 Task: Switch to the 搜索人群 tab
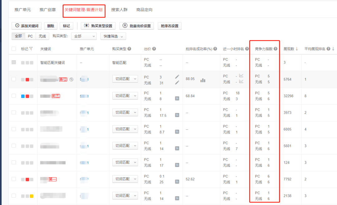pos(120,10)
